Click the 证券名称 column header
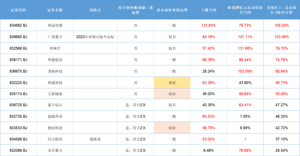Viewport: 300px width, 156px height. pos(55,10)
